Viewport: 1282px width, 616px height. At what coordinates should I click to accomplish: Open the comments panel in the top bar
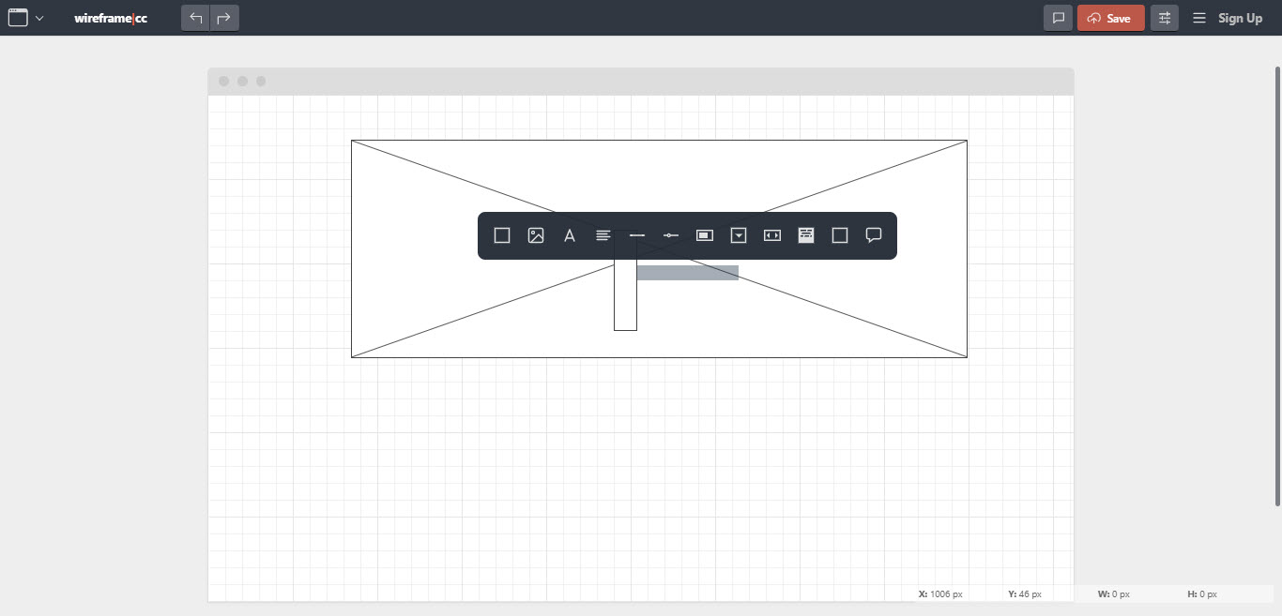click(x=1058, y=17)
